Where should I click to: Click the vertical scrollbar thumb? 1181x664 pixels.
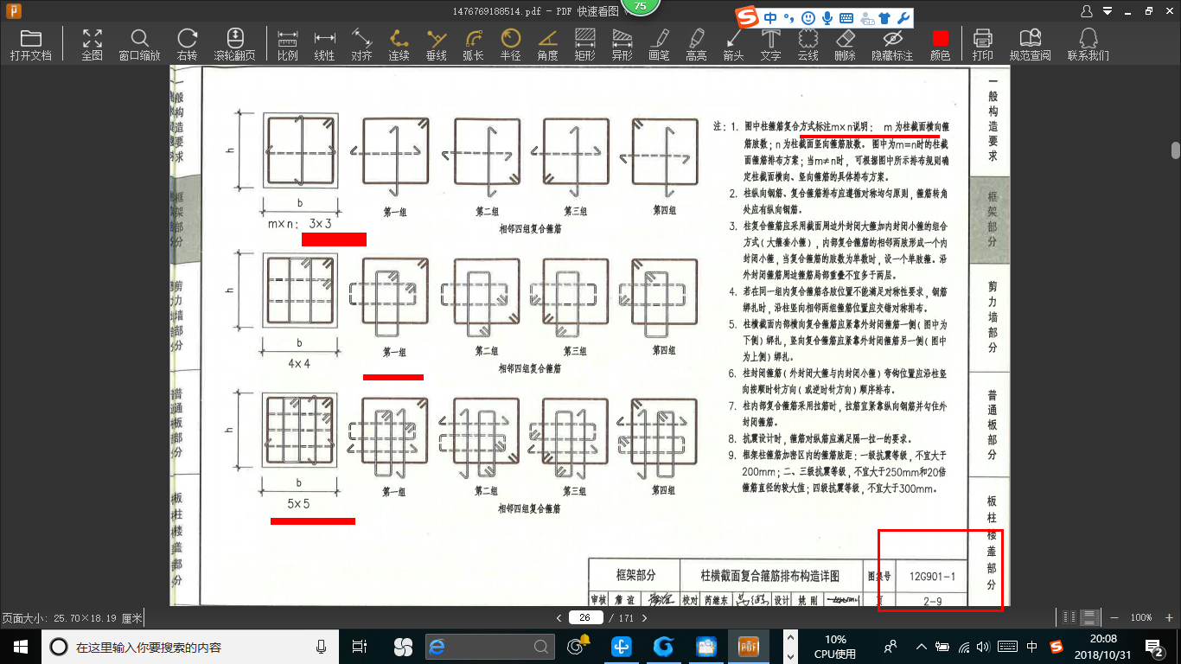click(1175, 150)
